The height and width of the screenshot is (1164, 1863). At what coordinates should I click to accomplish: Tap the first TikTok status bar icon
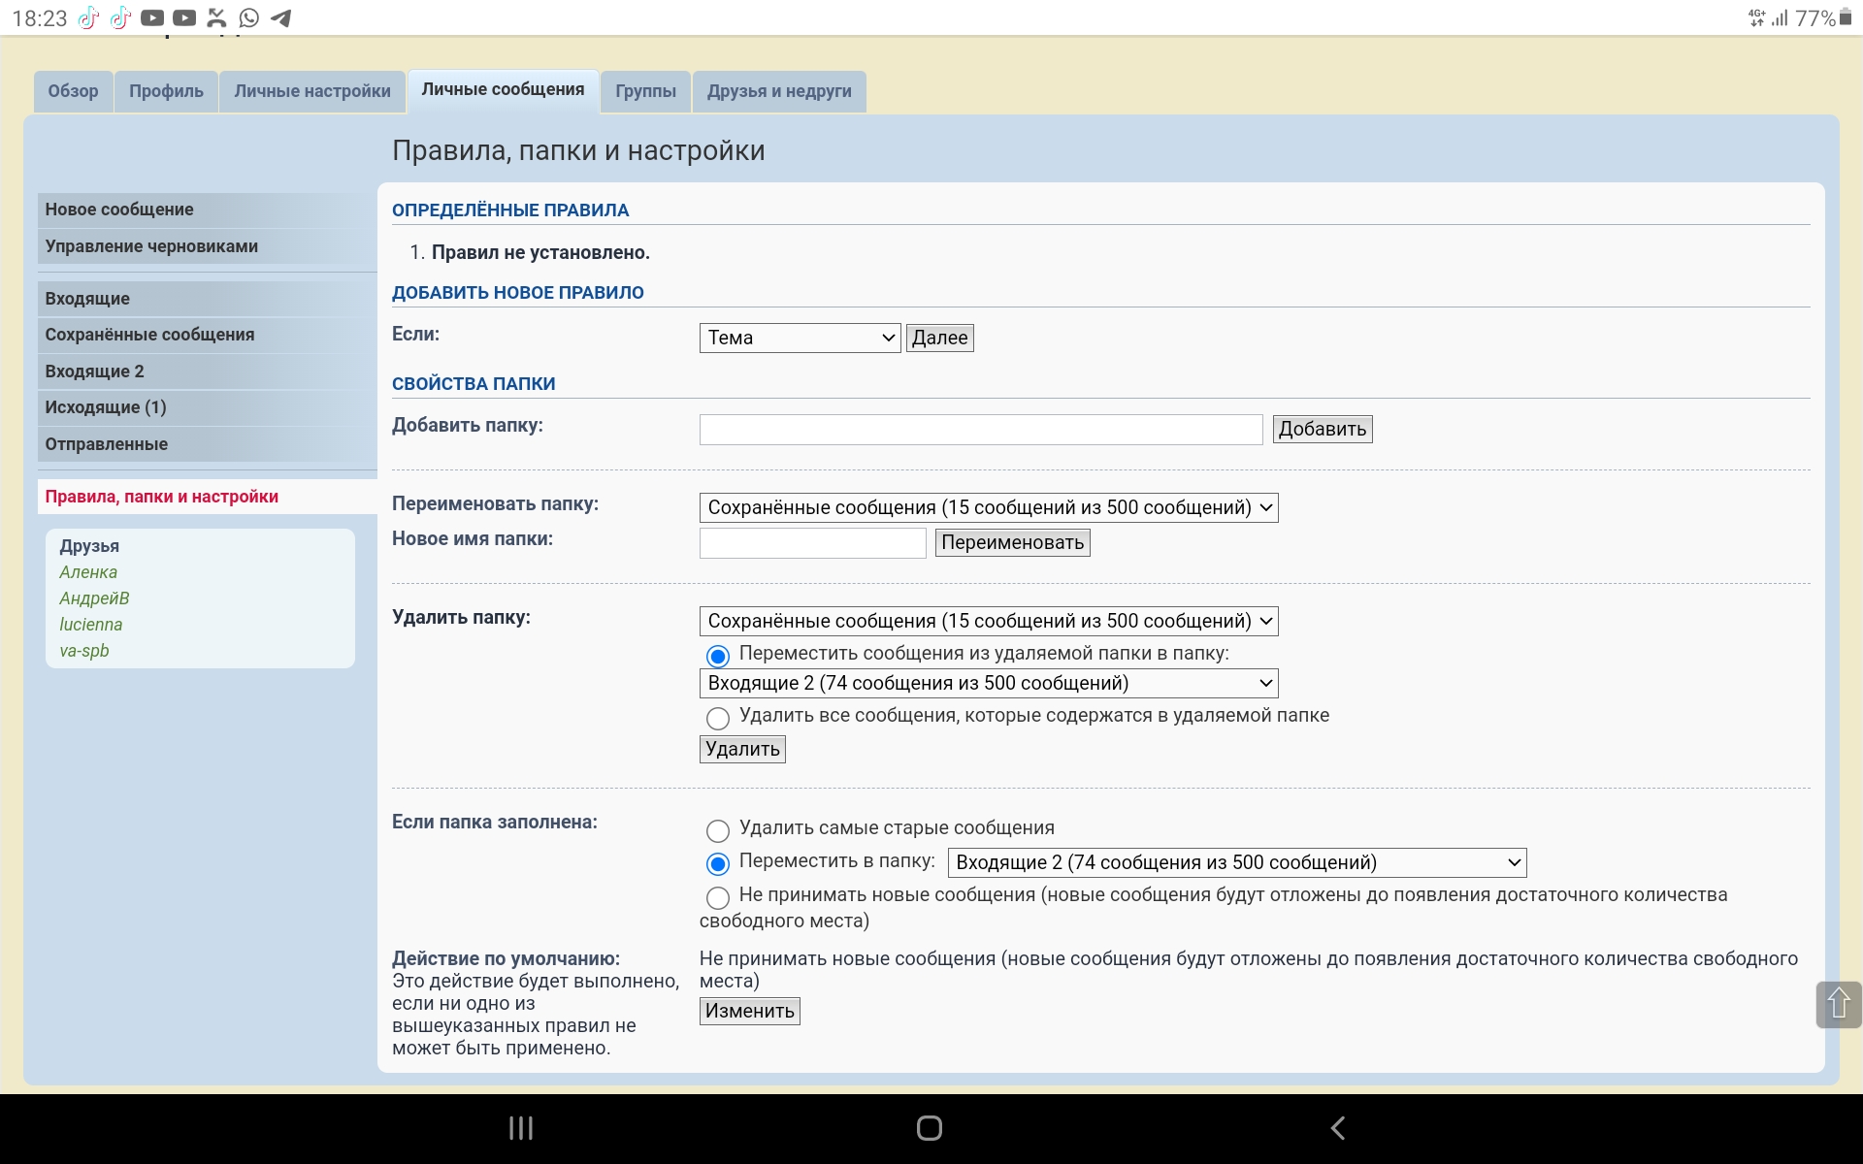coord(88,18)
